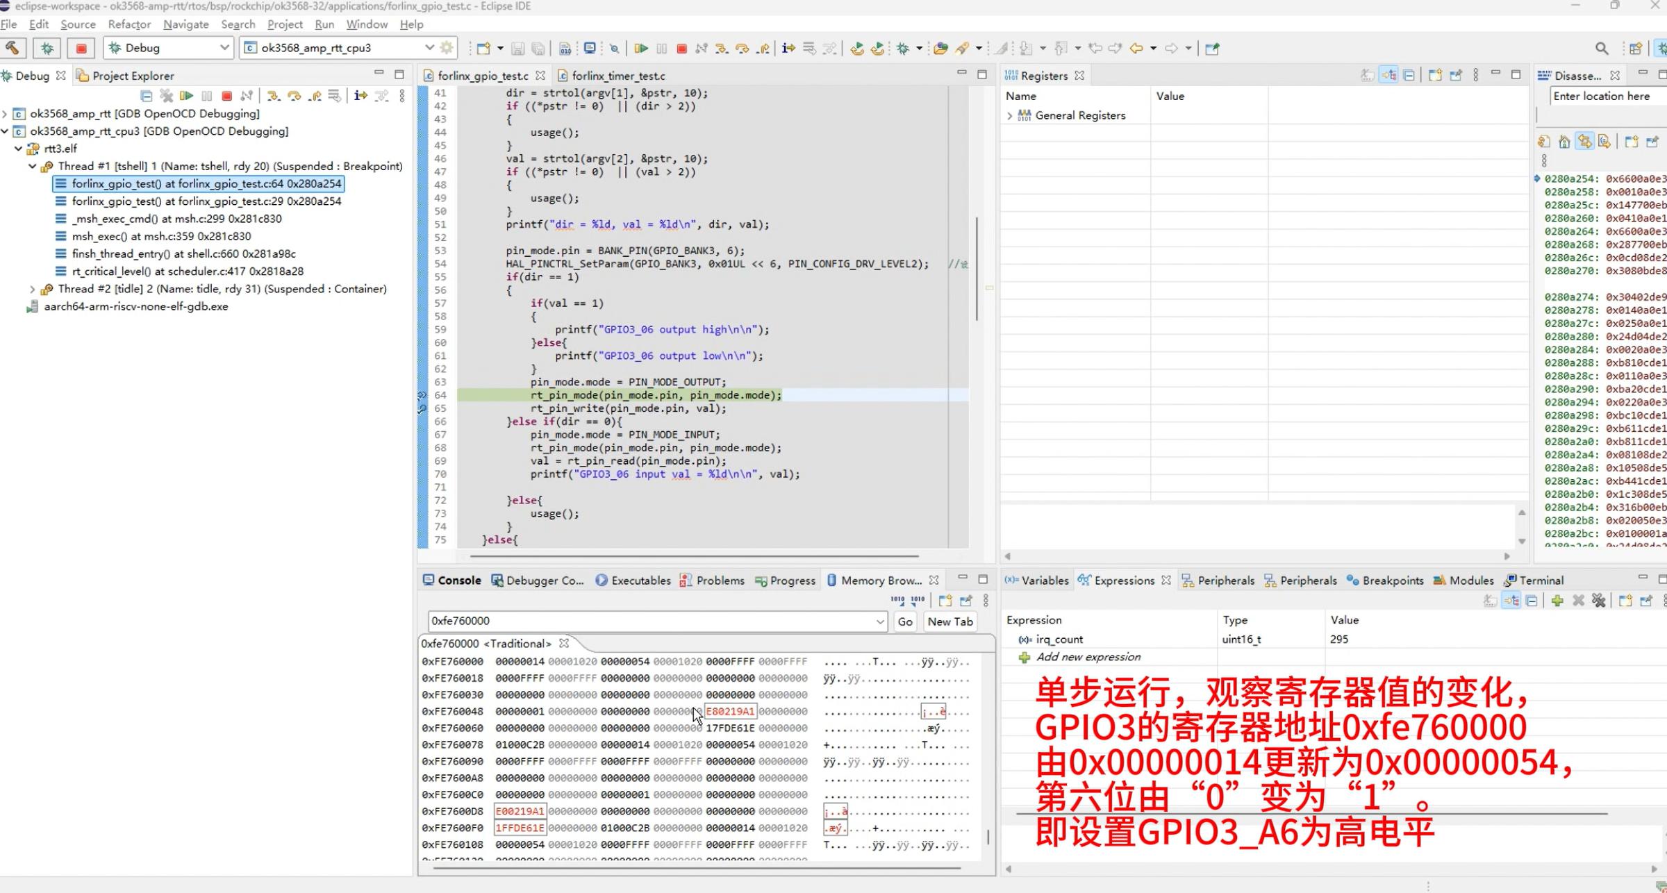Expand the General Registers node
Viewport: 1667px width, 893px height.
click(x=1010, y=116)
